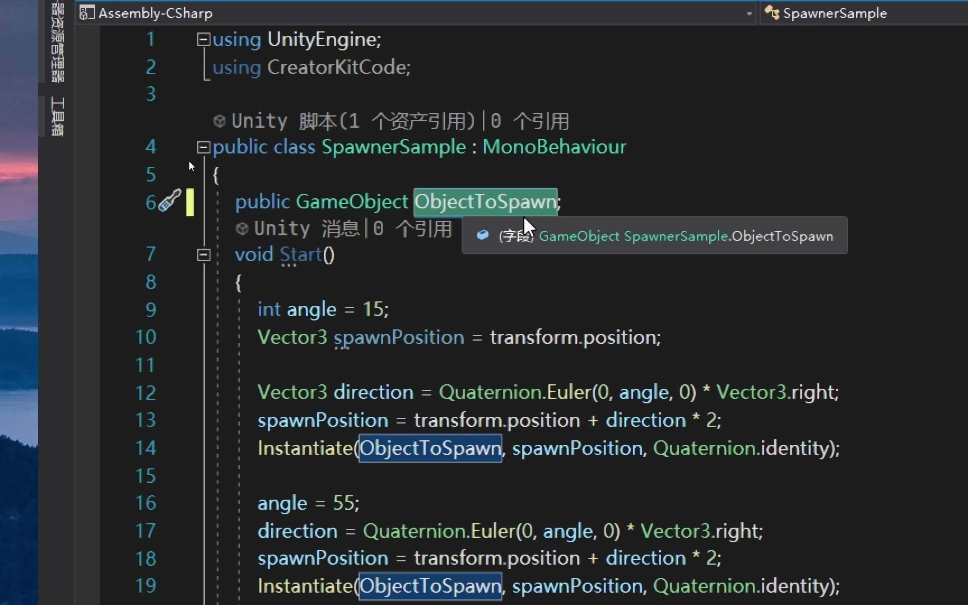Collapse the using directives region on line 1
The height and width of the screenshot is (605, 968).
(x=203, y=39)
